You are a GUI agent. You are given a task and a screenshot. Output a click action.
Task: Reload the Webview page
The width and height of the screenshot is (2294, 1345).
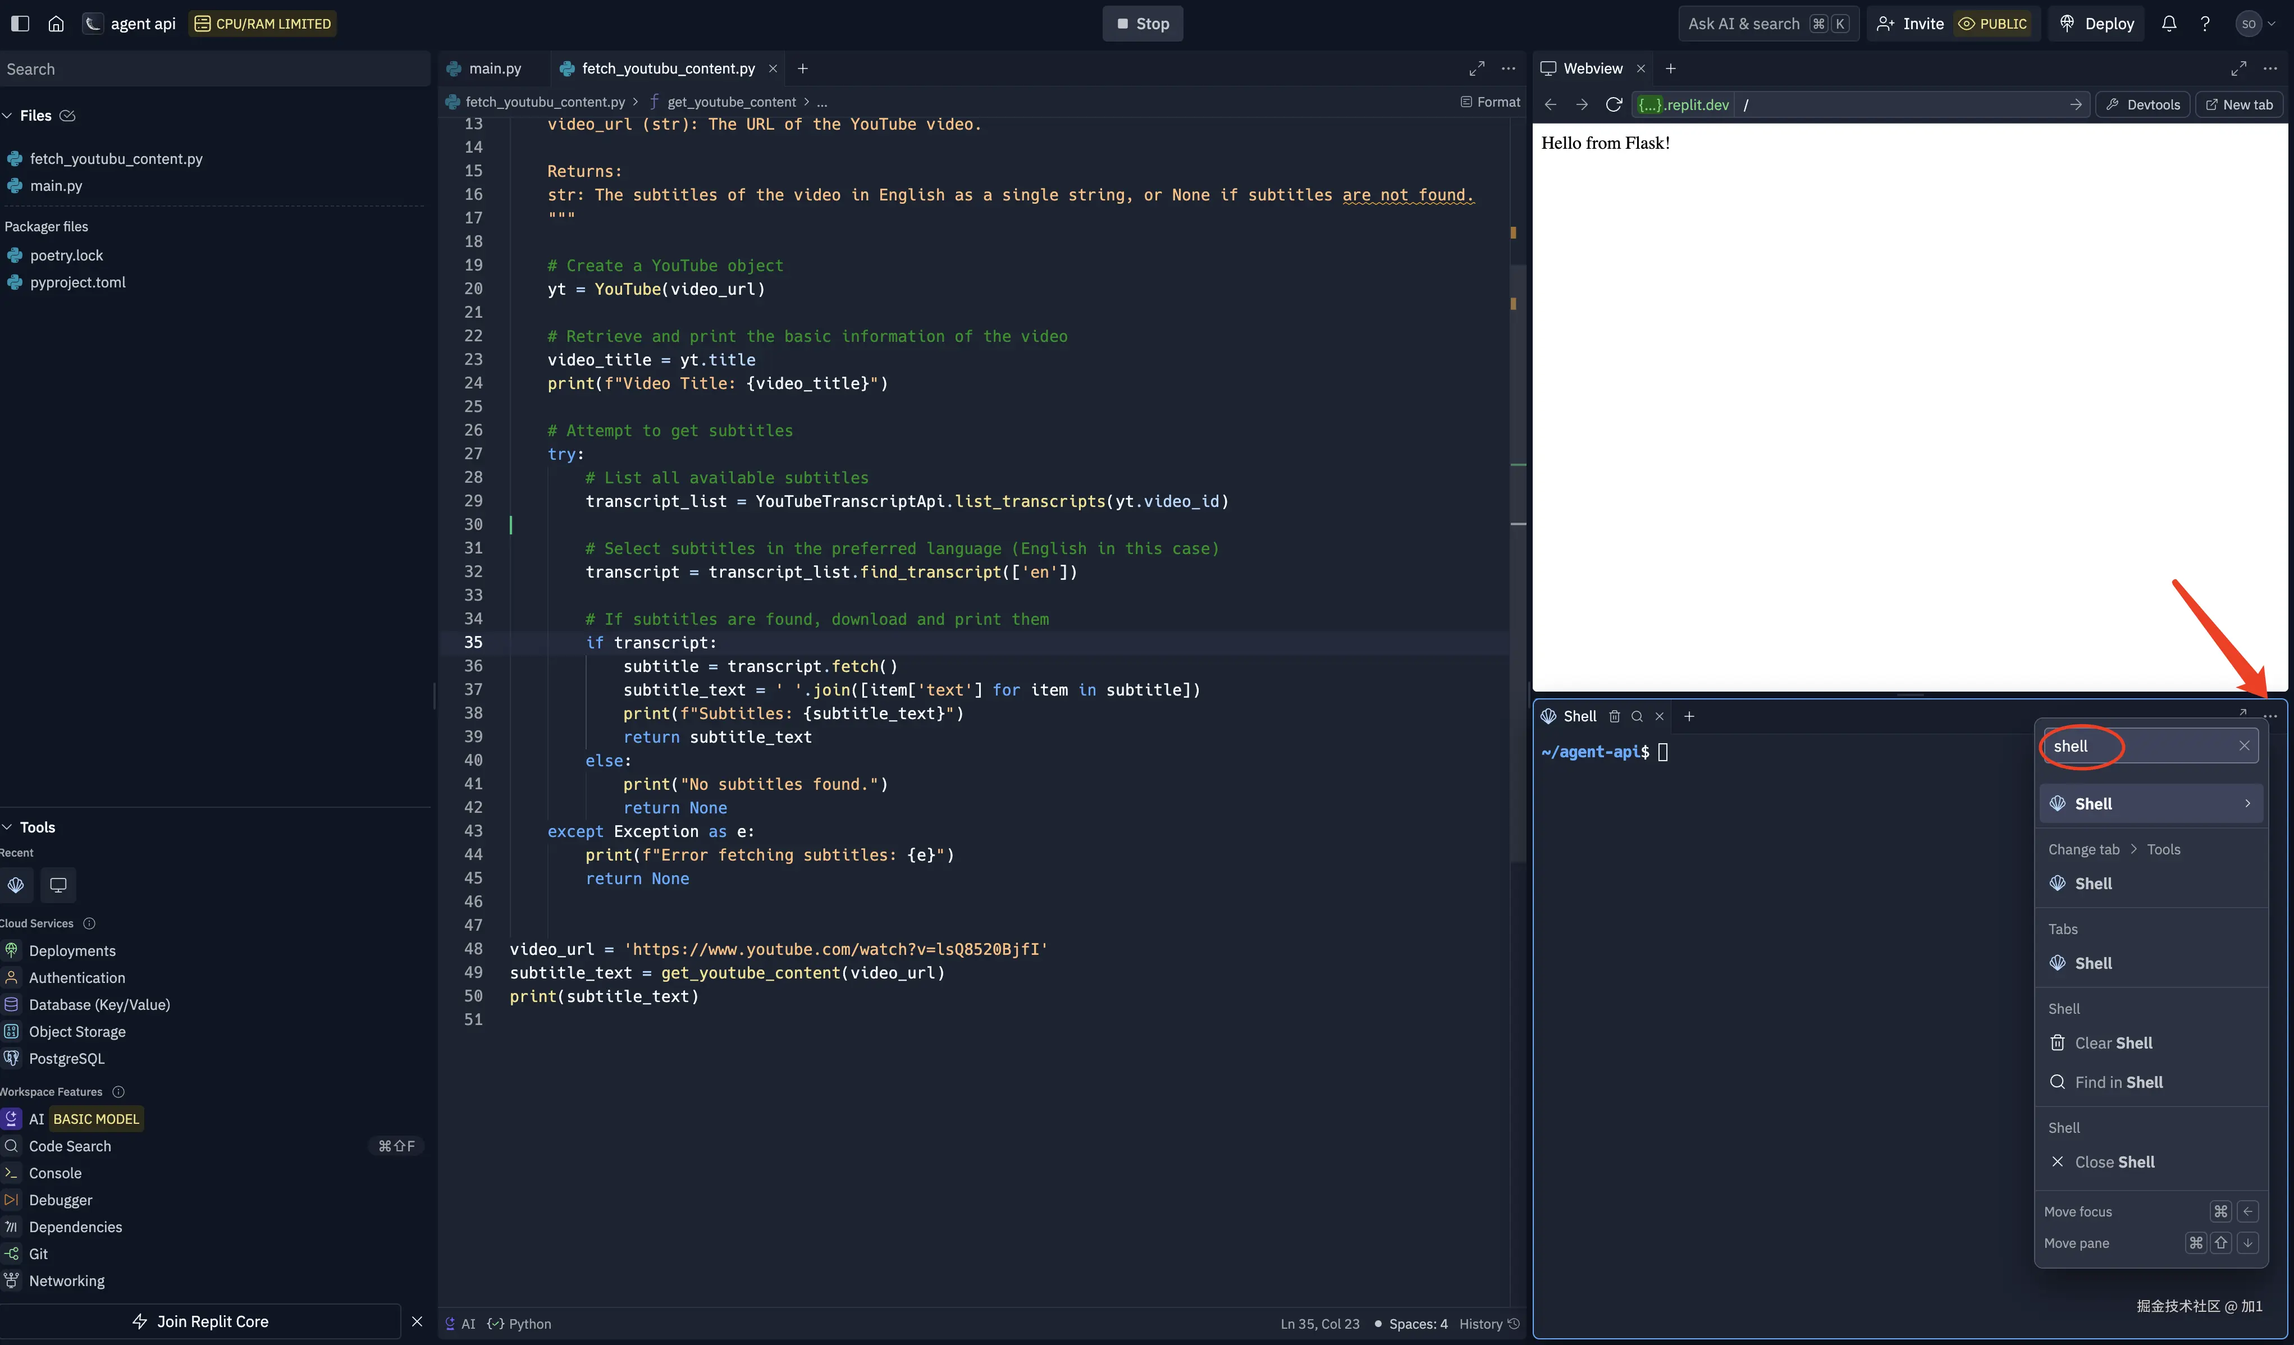click(x=1614, y=104)
